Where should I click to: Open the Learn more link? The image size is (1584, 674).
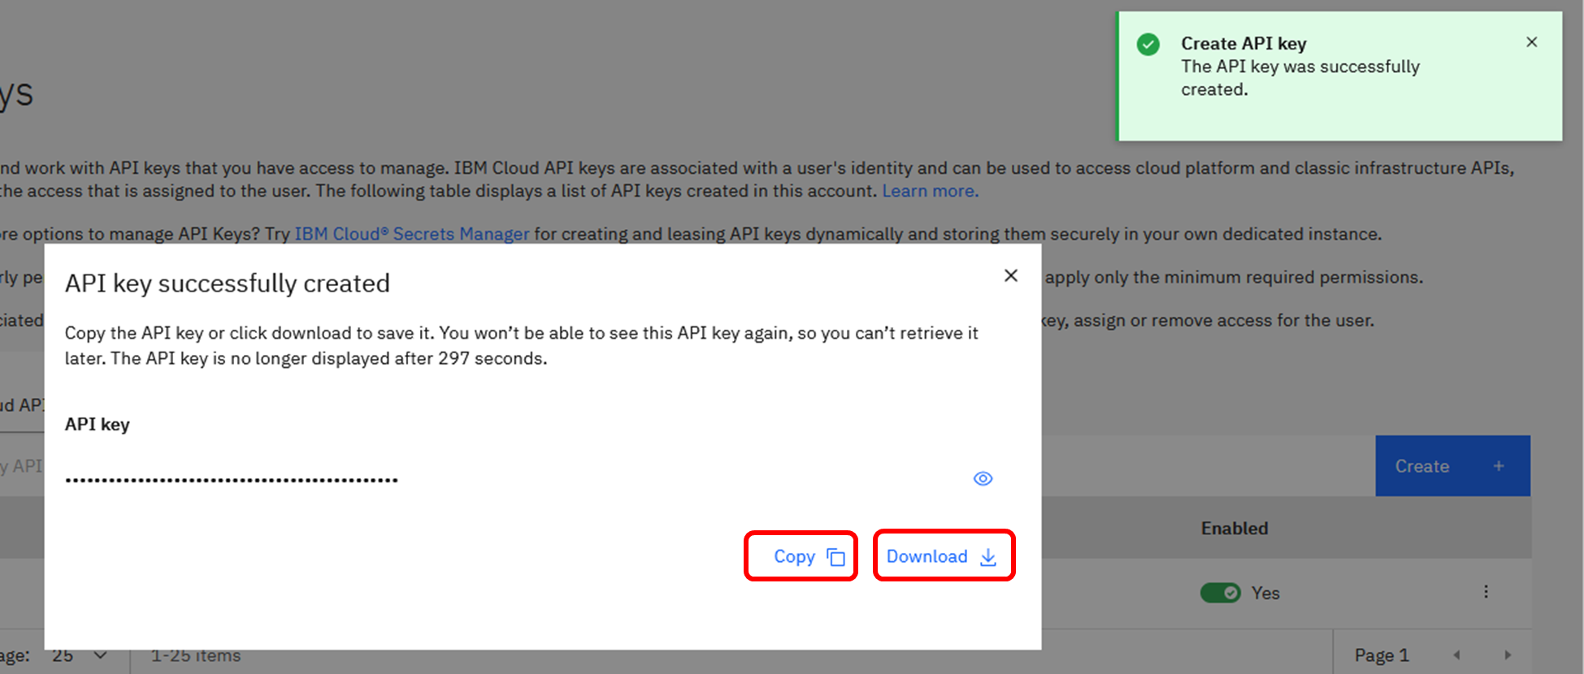(930, 191)
